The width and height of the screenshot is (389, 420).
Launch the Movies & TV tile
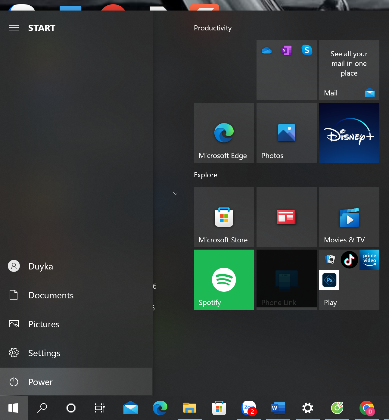coord(349,217)
